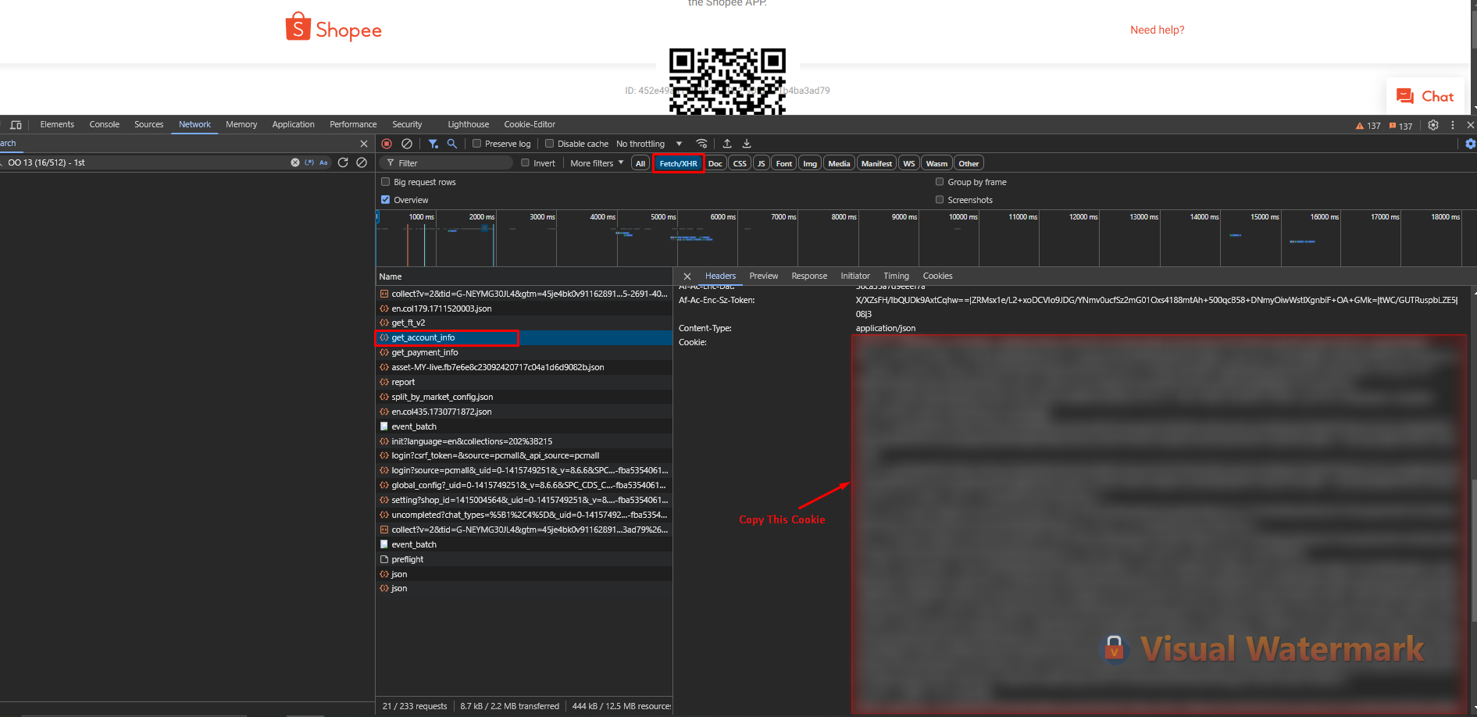Open network search with magnifier icon

452,144
